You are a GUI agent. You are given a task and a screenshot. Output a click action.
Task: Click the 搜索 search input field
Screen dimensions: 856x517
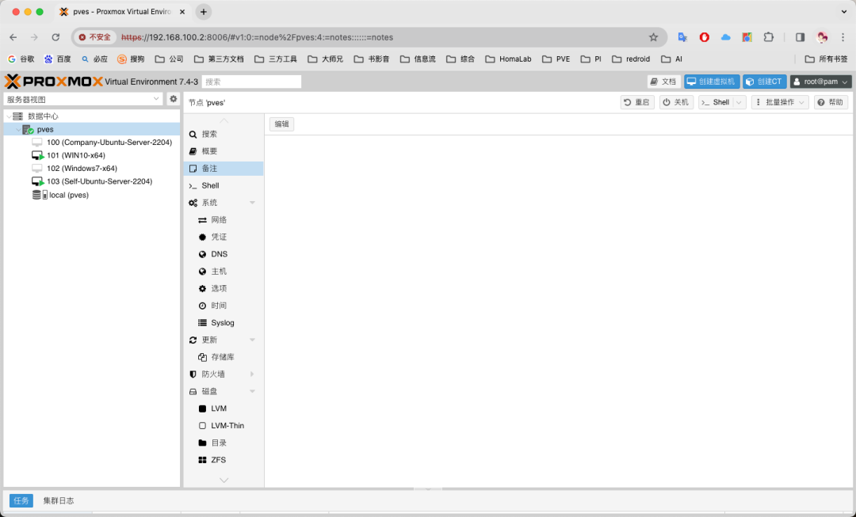[x=251, y=82]
